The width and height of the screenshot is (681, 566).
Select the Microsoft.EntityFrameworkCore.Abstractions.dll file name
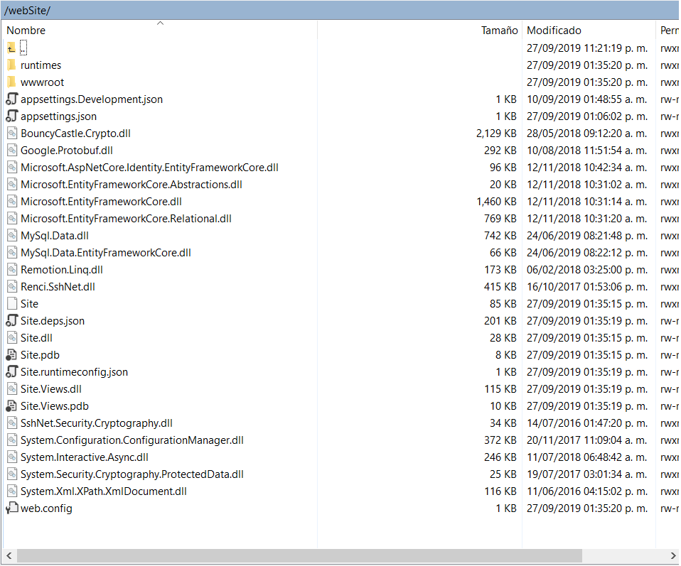pyautogui.click(x=132, y=185)
